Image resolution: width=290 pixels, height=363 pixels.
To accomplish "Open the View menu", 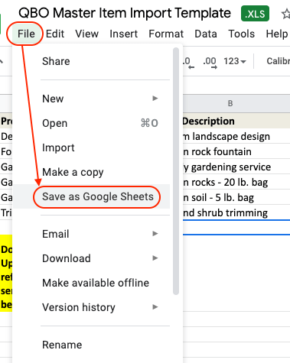I will pyautogui.click(x=86, y=34).
